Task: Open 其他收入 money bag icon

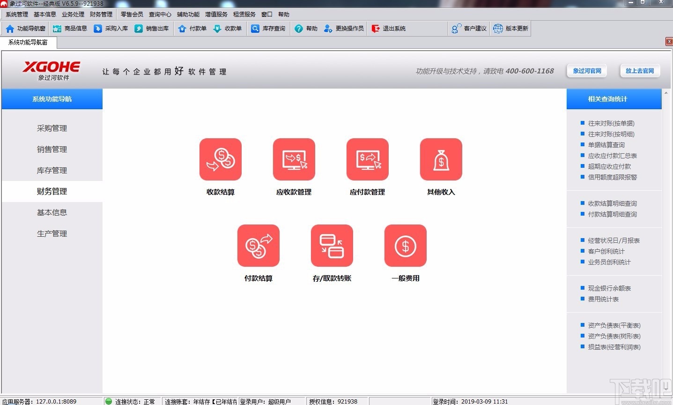Action: (x=441, y=159)
